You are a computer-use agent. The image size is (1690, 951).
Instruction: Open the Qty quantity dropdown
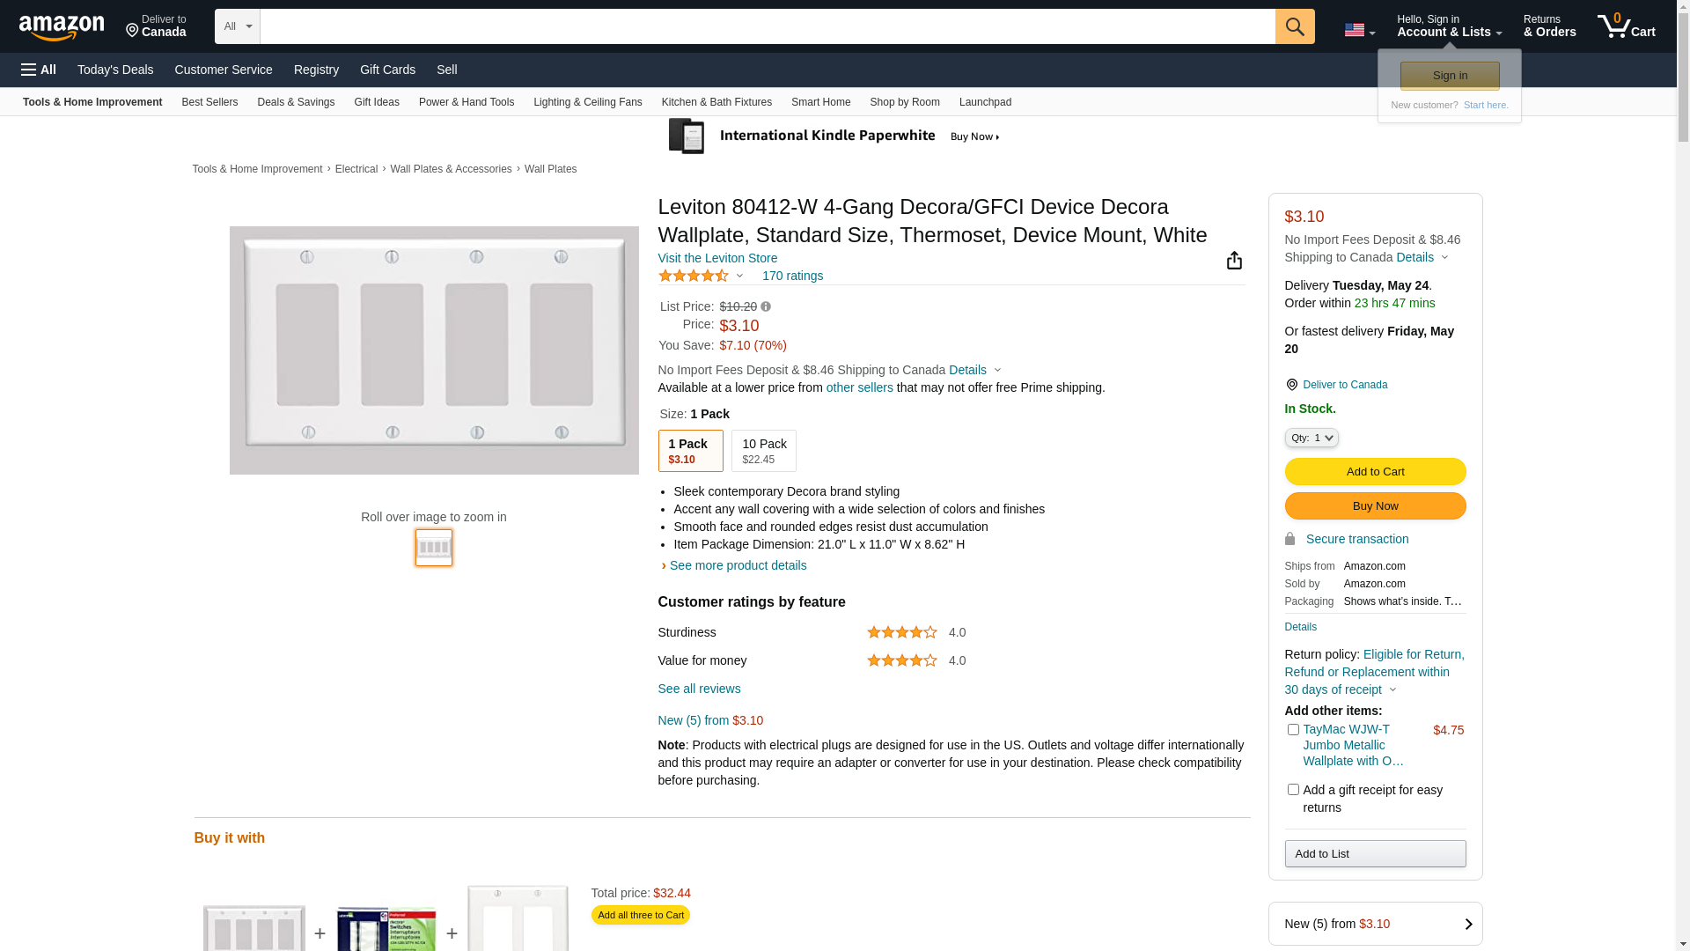(1311, 438)
